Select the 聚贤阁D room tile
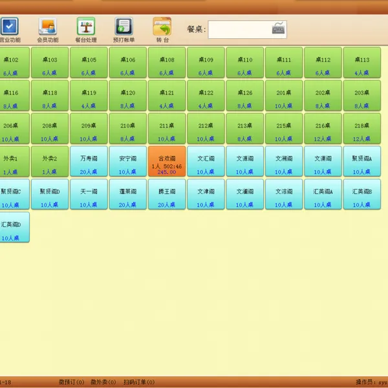The height and width of the screenshot is (388, 388). click(50, 194)
